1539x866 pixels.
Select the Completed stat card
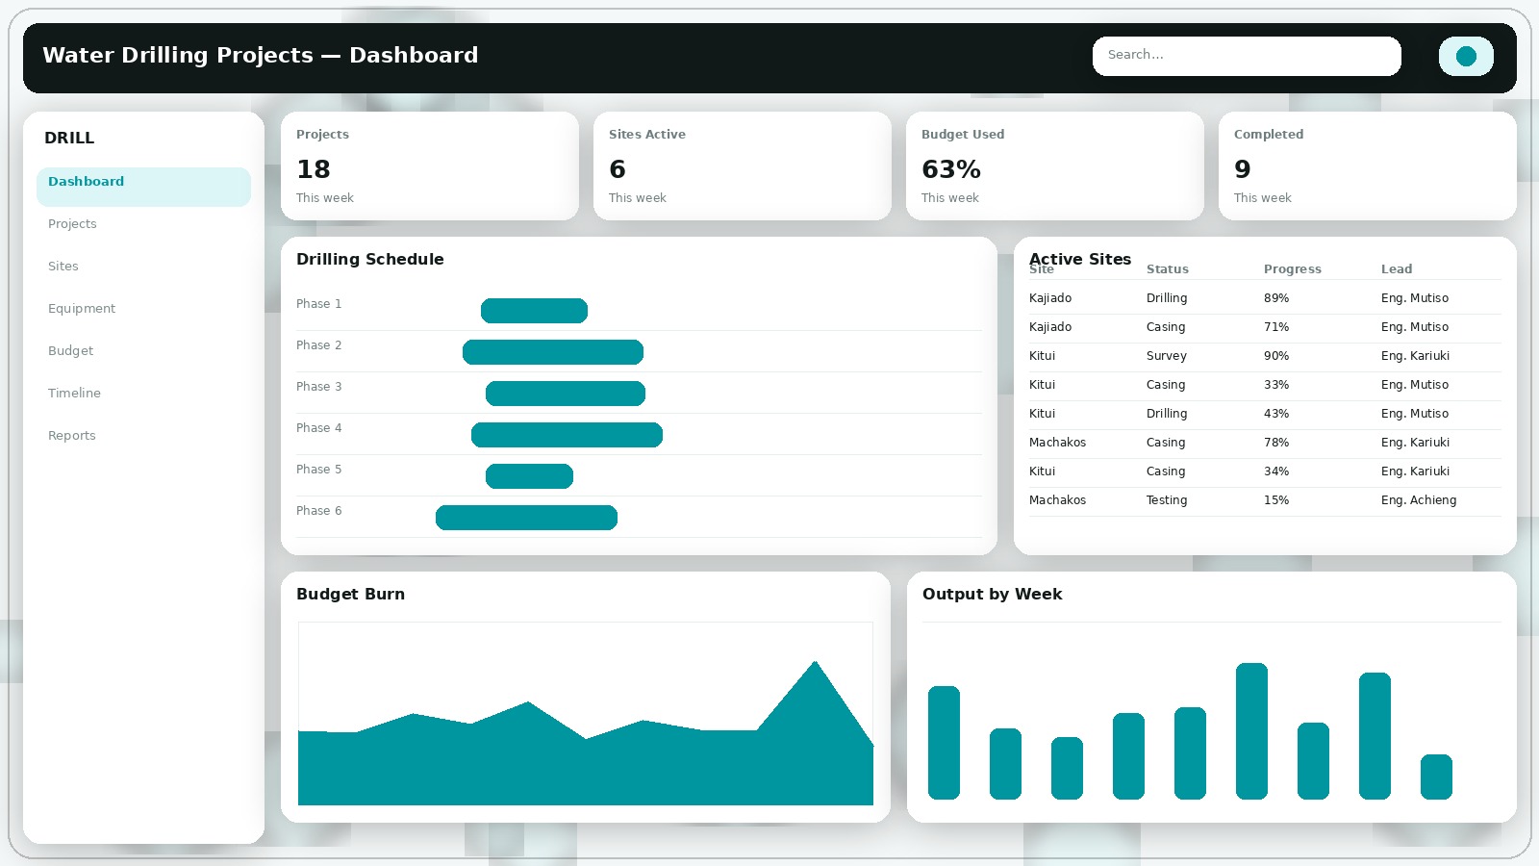point(1367,166)
